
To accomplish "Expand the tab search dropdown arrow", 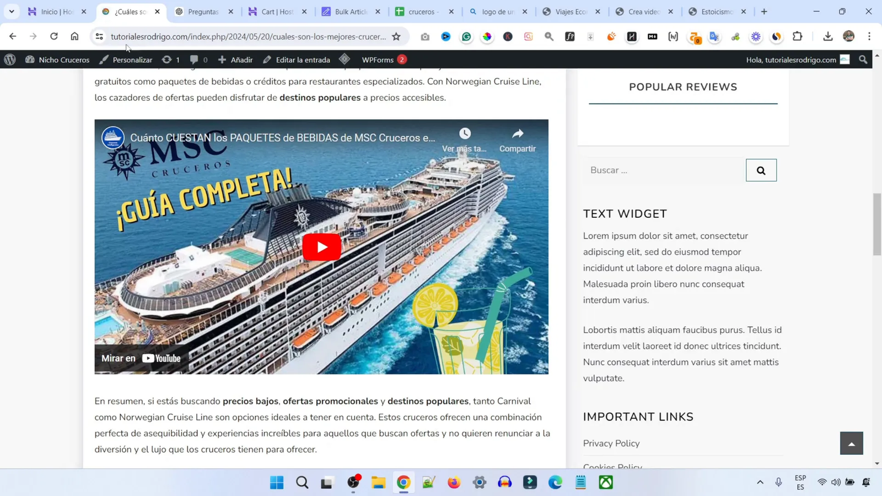I will [12, 12].
